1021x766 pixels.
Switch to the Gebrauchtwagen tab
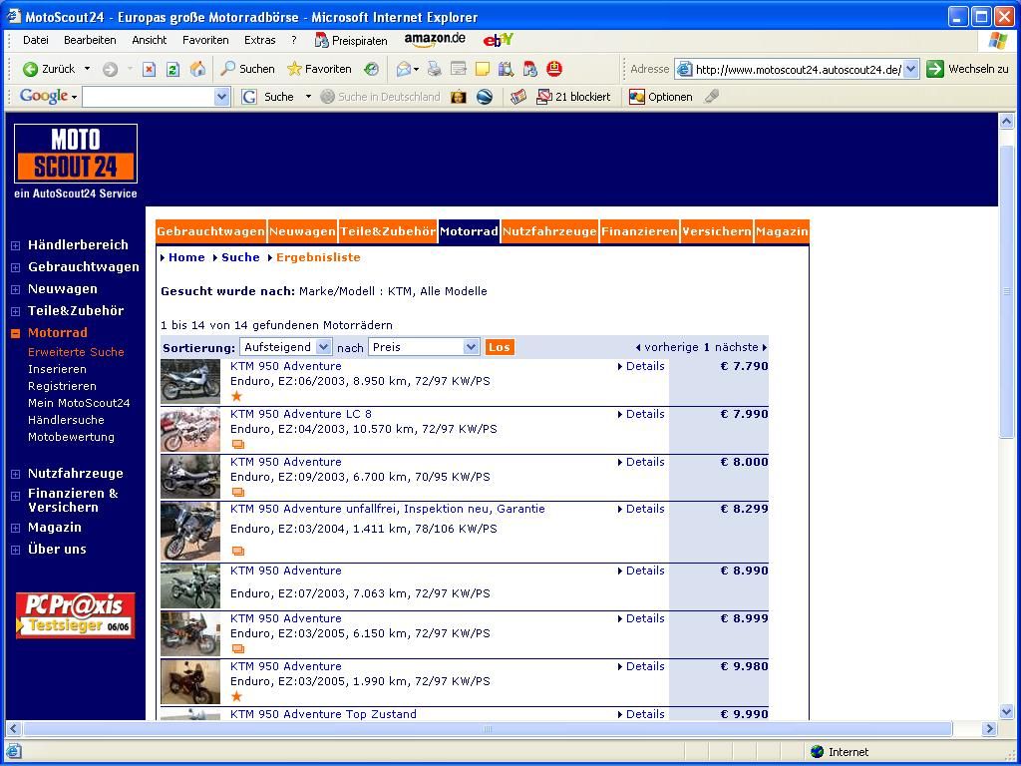click(x=210, y=231)
